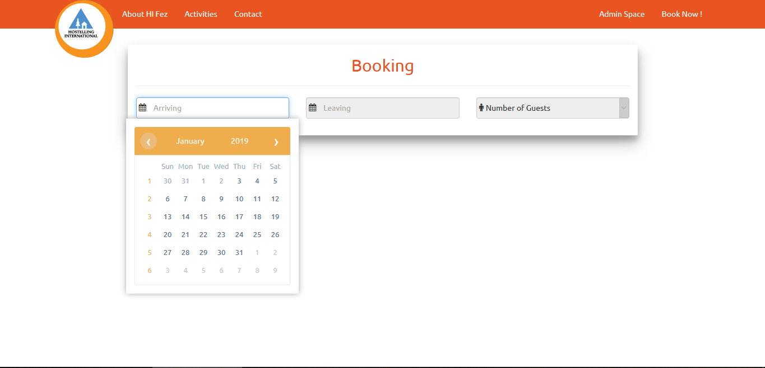Go to previous month using the left chevron
This screenshot has width=765, height=368.
(149, 141)
